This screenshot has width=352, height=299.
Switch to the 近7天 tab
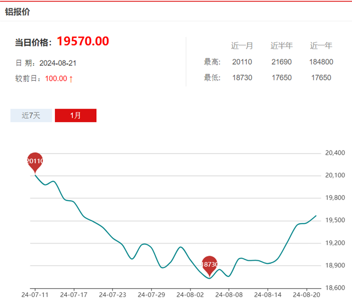pos(31,115)
